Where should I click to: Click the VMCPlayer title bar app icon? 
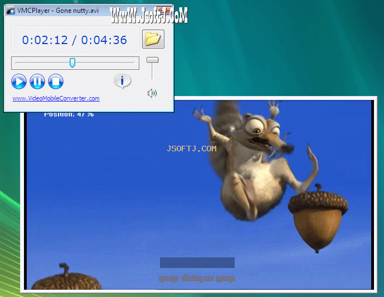tap(11, 11)
